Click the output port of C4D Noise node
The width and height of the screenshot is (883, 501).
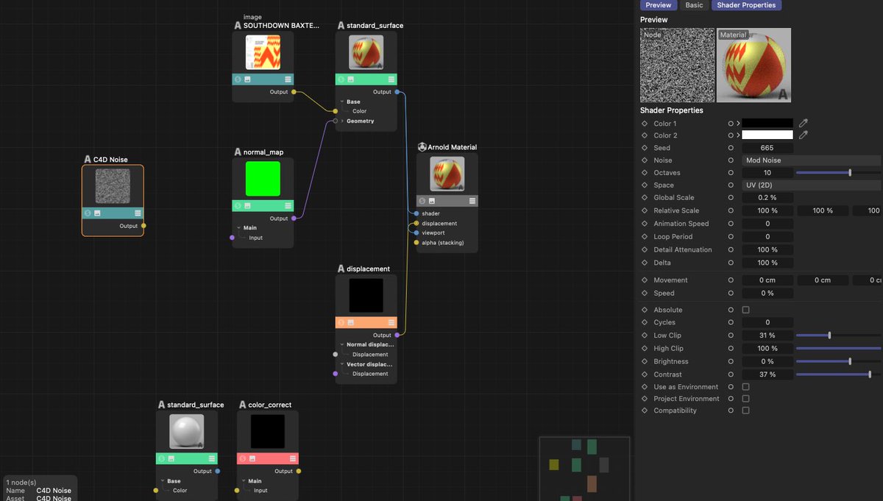[x=143, y=226]
